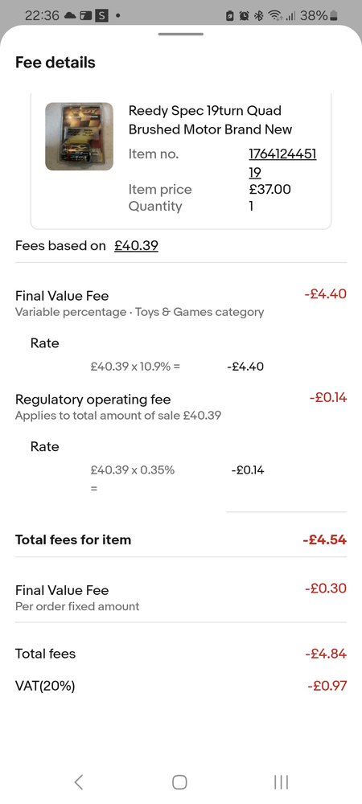Open the recent apps overview button
362x804 pixels.
pyautogui.click(x=281, y=782)
